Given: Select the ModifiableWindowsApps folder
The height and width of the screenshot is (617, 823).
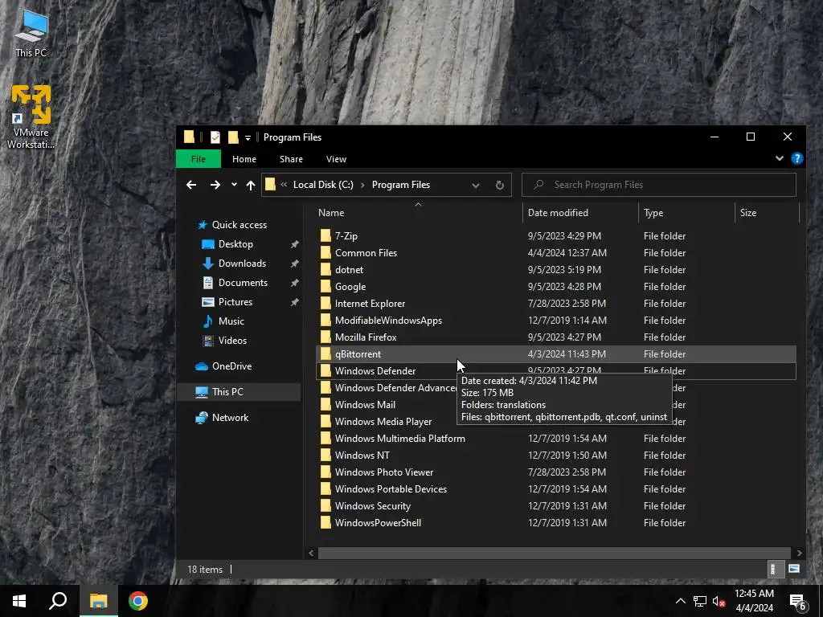Looking at the screenshot, I should pyautogui.click(x=556, y=320).
